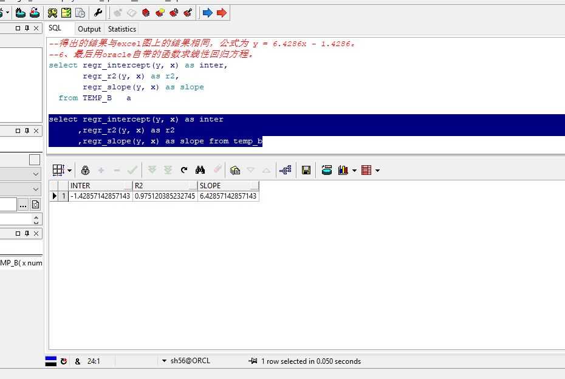Click the bar chart icon

point(343,170)
